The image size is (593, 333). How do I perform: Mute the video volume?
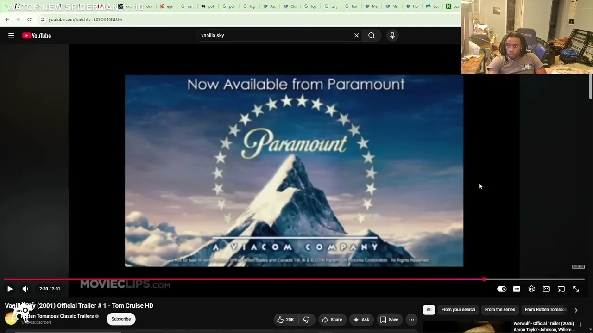(x=25, y=289)
